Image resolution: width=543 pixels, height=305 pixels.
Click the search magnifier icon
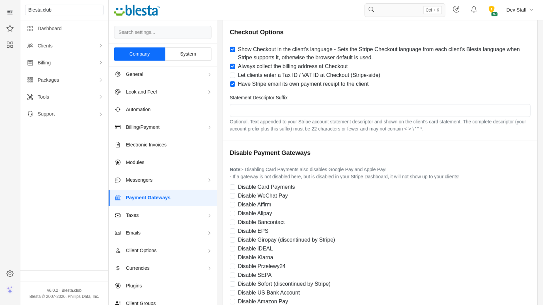tap(371, 10)
